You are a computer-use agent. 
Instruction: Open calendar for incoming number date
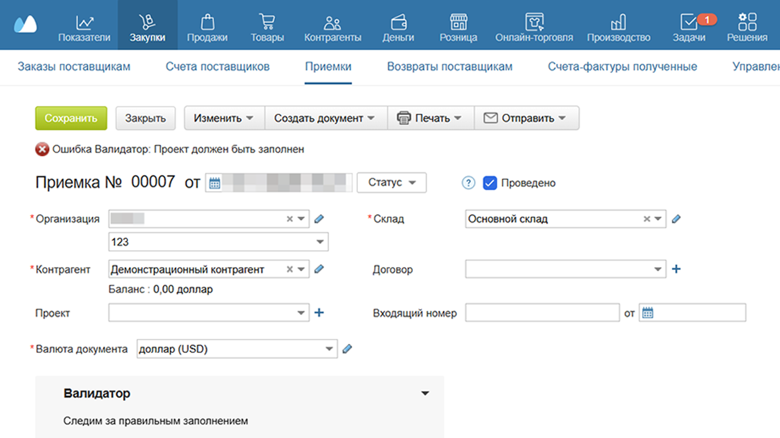tap(647, 313)
